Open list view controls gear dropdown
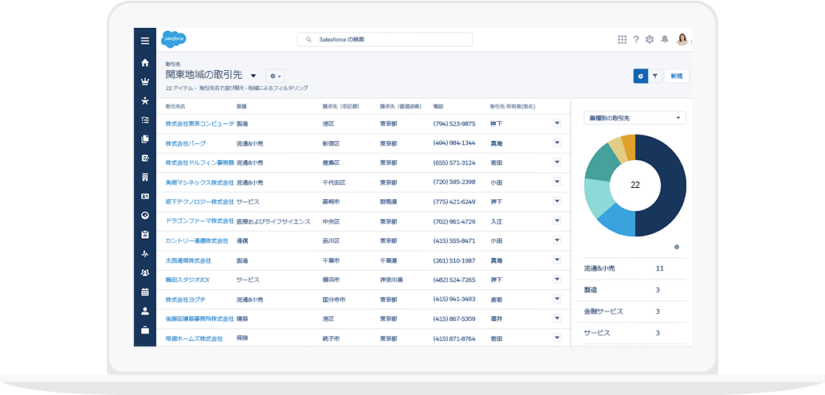This screenshot has height=395, width=825. 274,76
